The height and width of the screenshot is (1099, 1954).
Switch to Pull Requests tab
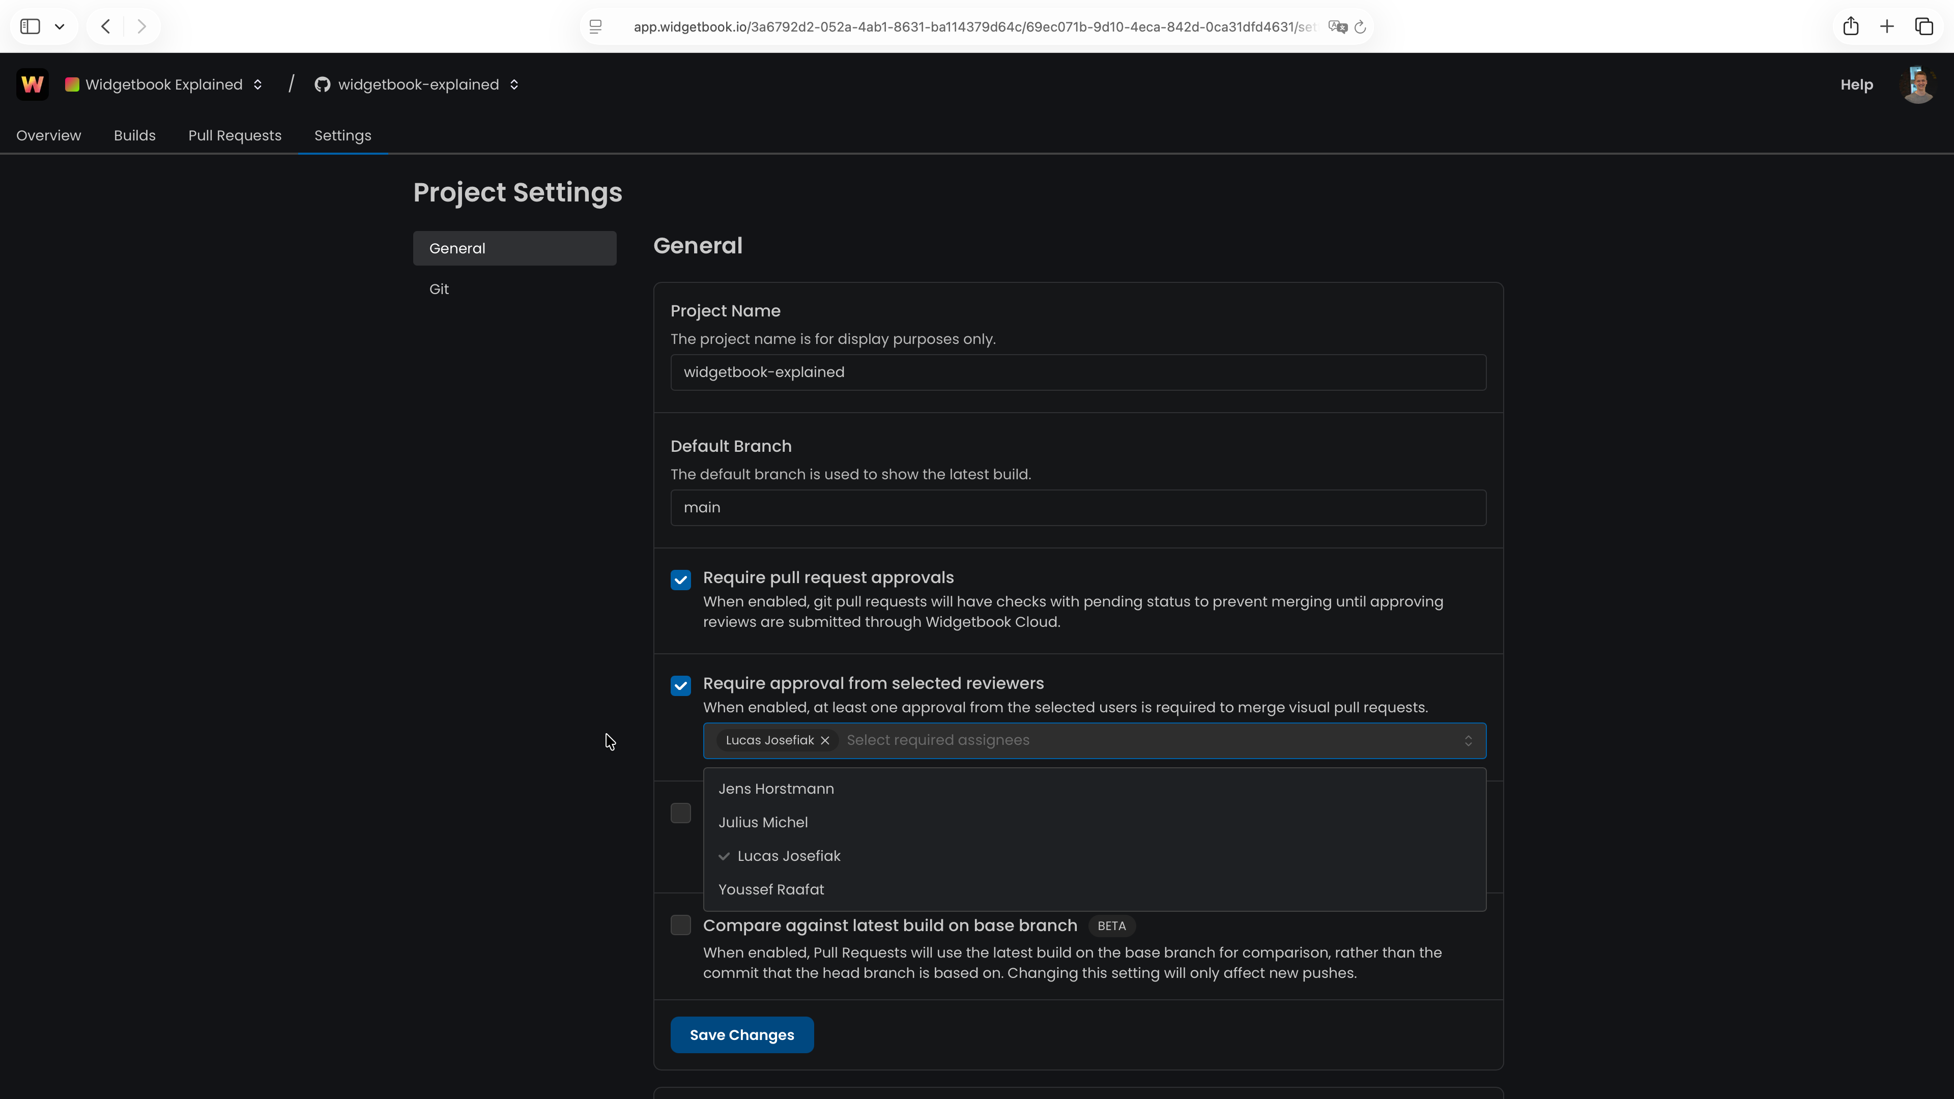235,135
